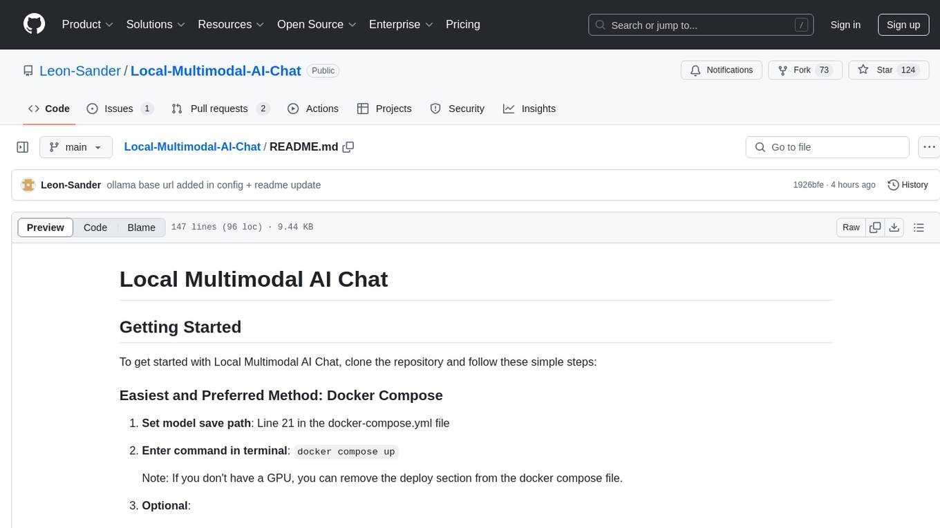Click the 'docker compose up' code text

tap(346, 451)
